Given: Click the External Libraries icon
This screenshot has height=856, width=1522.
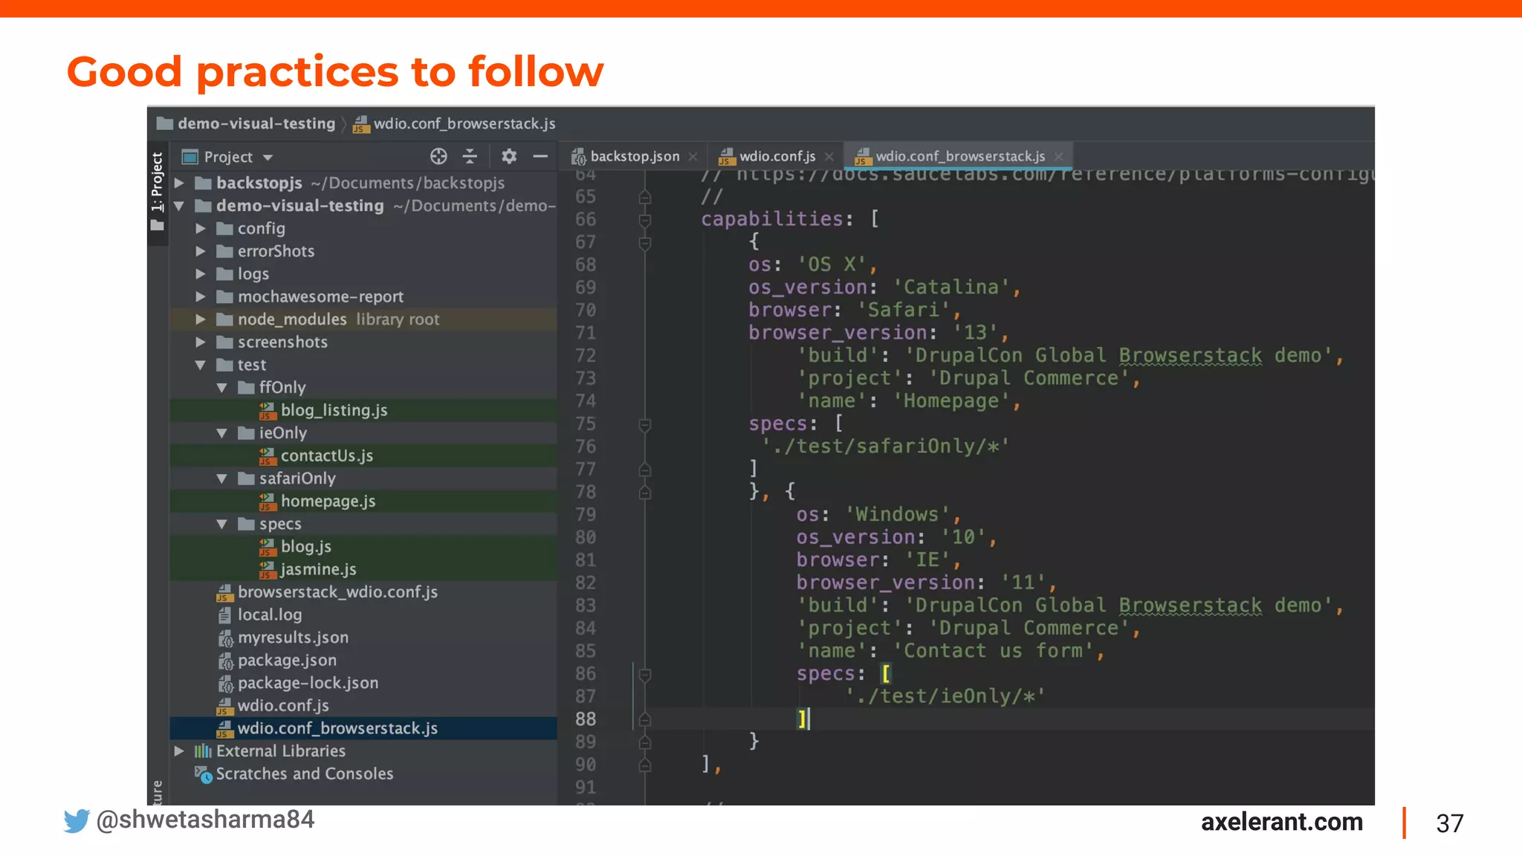Looking at the screenshot, I should [203, 751].
